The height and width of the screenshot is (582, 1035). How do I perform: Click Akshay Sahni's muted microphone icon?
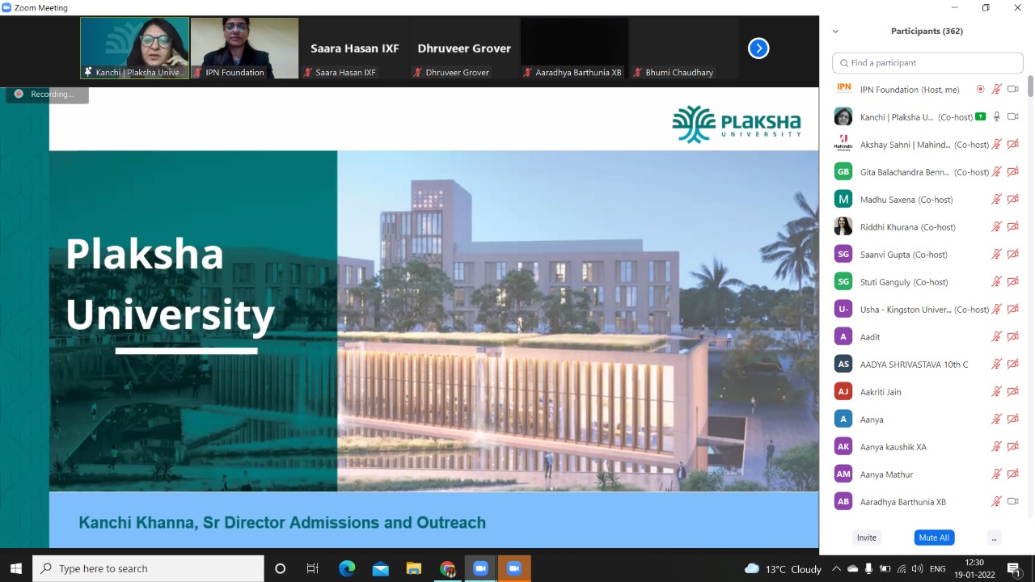point(997,145)
